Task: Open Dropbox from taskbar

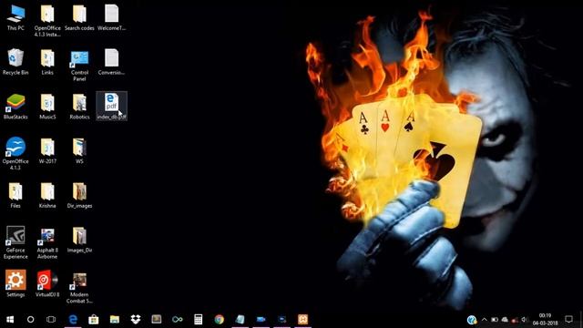Action: (x=136, y=320)
